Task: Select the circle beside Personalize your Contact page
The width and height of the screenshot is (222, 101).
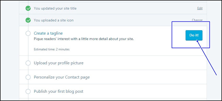Action: click(x=28, y=77)
